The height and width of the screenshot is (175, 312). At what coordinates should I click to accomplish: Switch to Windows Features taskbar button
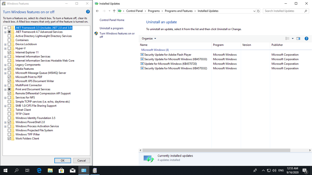(95, 170)
